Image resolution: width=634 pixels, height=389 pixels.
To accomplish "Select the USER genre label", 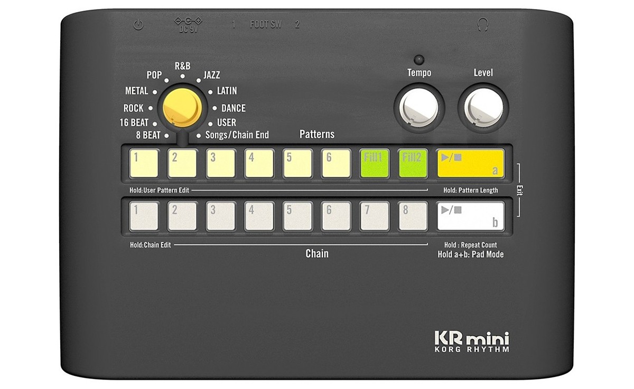I will [227, 123].
